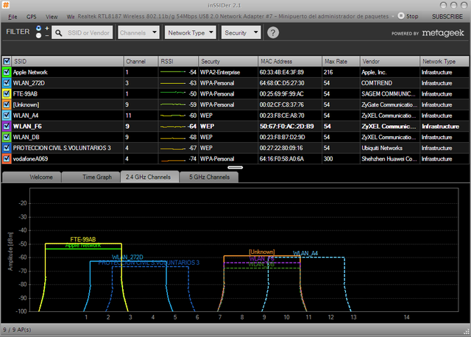The height and width of the screenshot is (337, 471).
Task: Click the search magnifier icon
Action: coord(59,33)
